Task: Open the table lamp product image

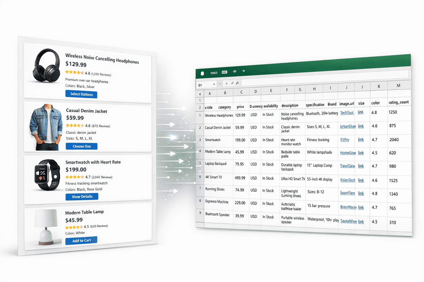Action: 47,227
